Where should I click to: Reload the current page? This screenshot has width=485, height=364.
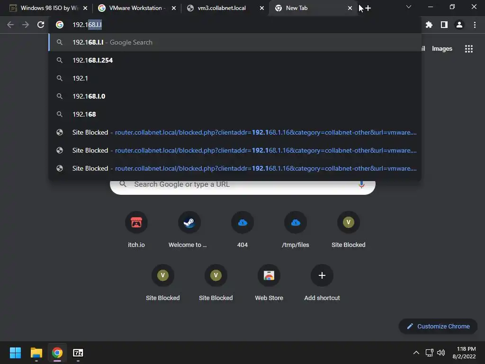click(x=41, y=25)
